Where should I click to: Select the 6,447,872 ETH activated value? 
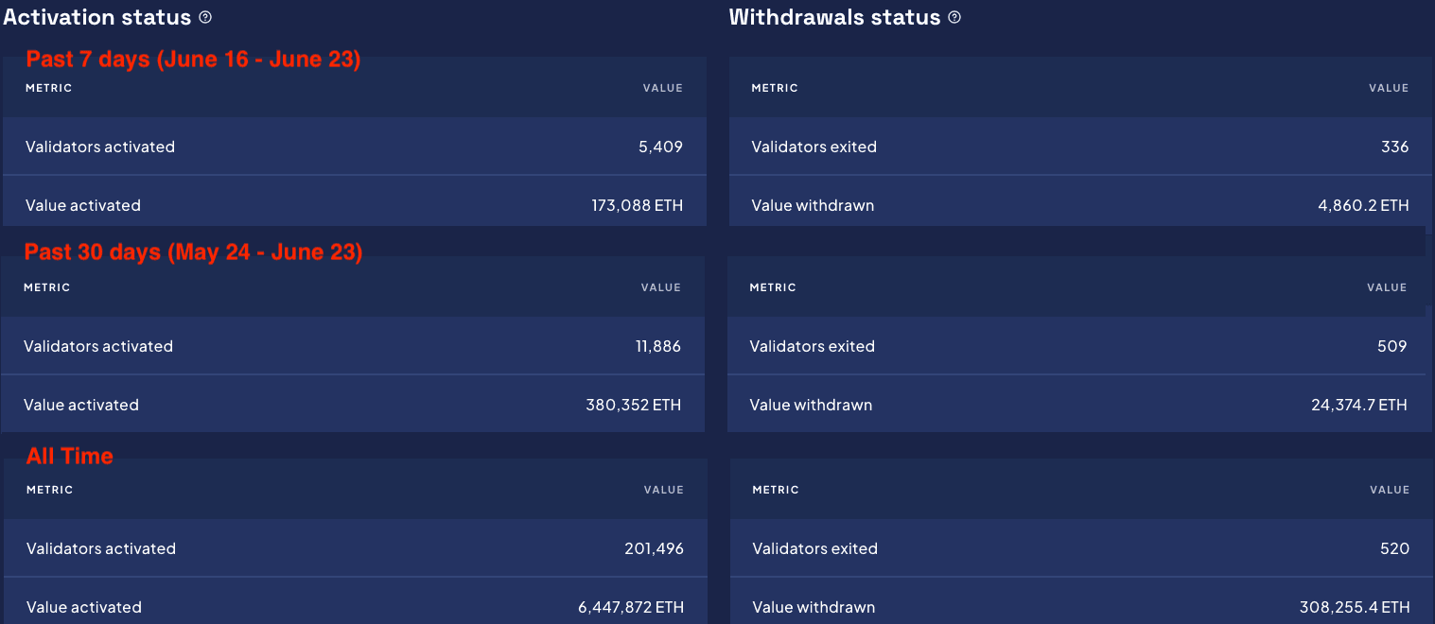click(x=631, y=607)
